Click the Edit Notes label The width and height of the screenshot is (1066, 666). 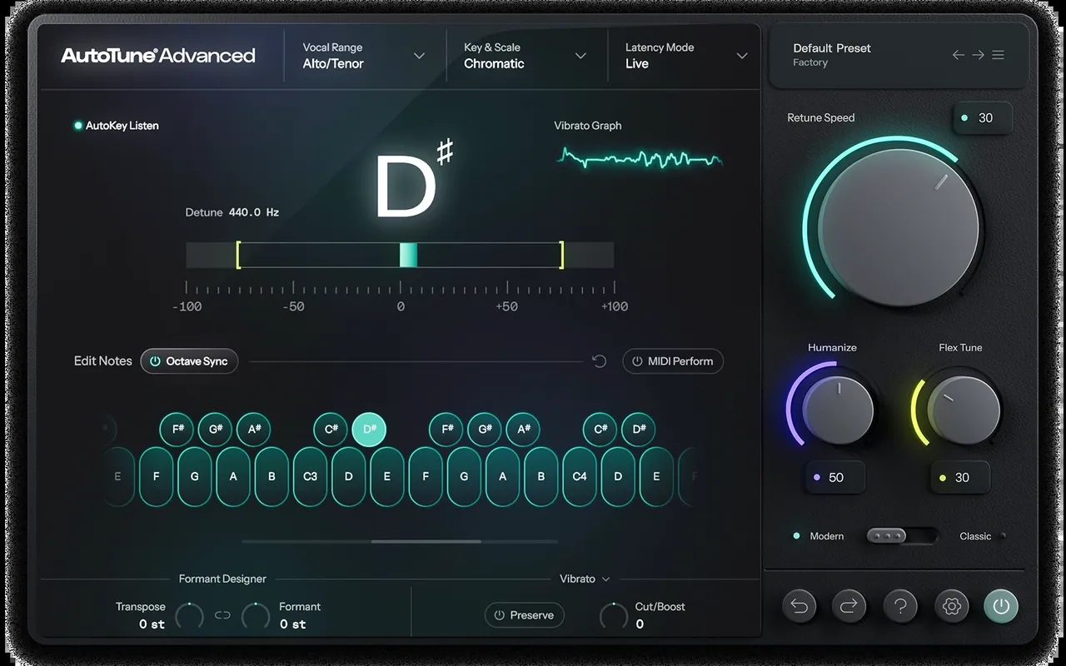(x=103, y=361)
